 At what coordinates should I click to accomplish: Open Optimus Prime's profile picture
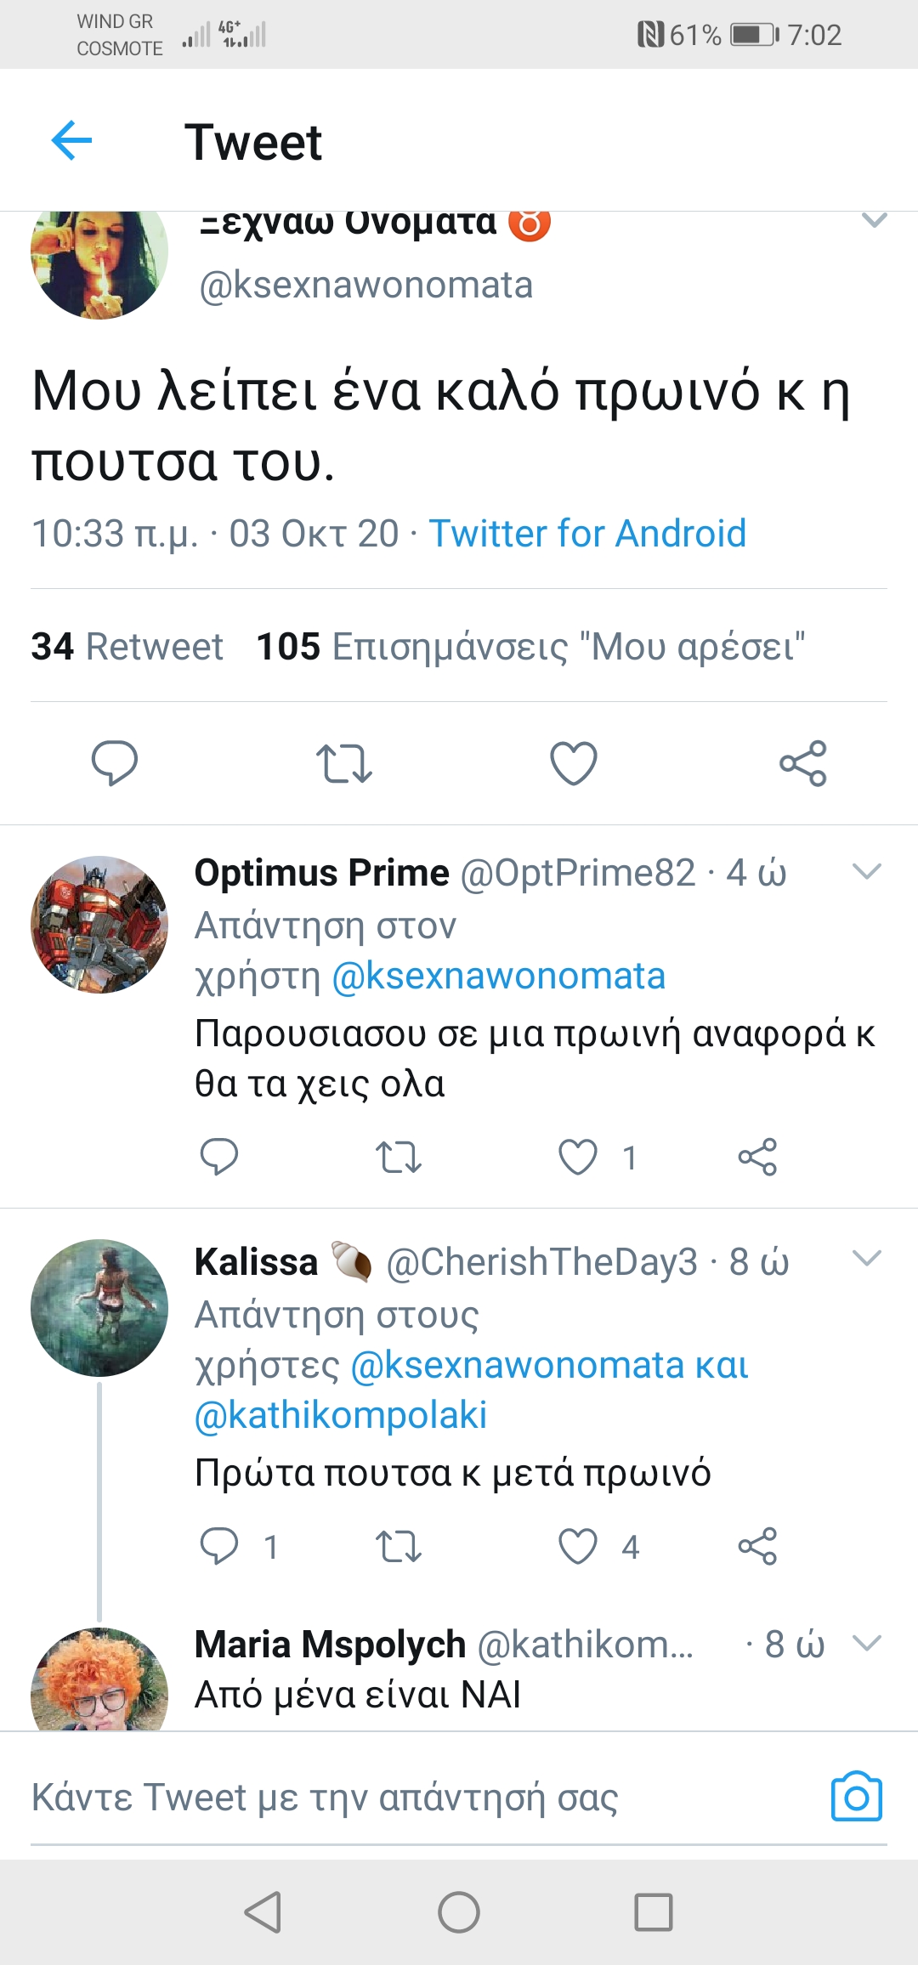point(99,924)
